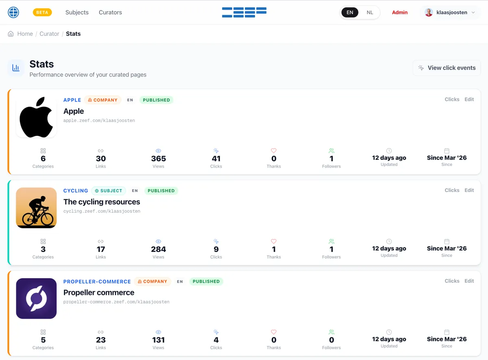Image resolution: width=488 pixels, height=360 pixels.
Task: Click the PUBLISHED badge on the cycling card
Action: click(x=161, y=191)
